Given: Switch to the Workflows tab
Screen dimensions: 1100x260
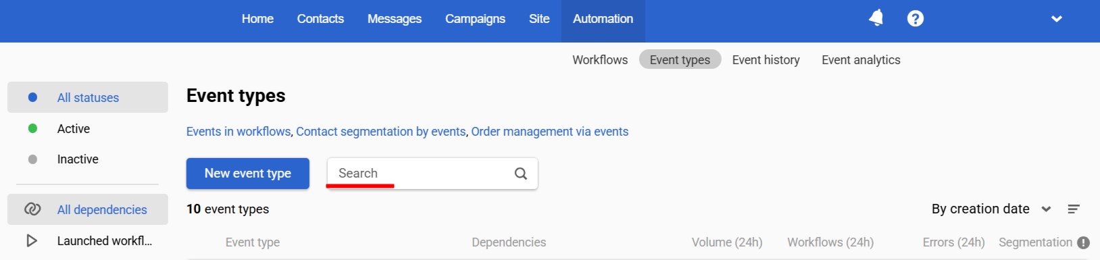Looking at the screenshot, I should (600, 60).
